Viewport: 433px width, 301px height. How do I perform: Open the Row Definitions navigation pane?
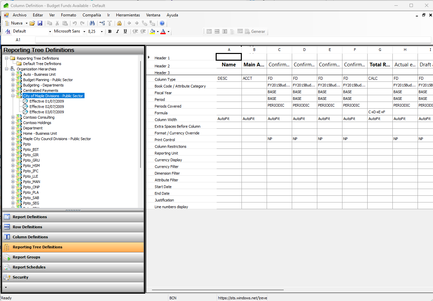(x=73, y=227)
